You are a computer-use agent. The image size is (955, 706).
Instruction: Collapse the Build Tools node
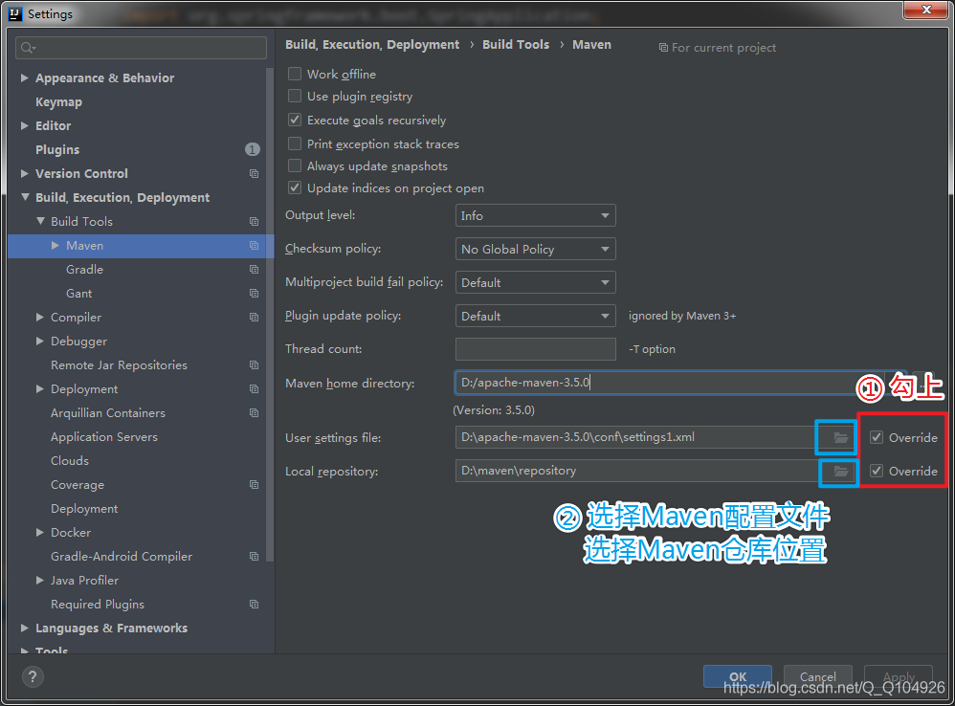40,221
